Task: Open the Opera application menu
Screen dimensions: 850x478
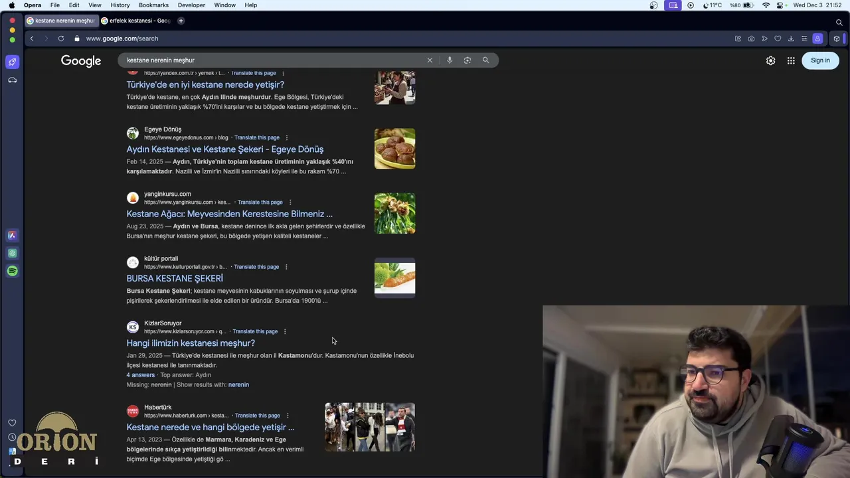Action: tap(33, 5)
